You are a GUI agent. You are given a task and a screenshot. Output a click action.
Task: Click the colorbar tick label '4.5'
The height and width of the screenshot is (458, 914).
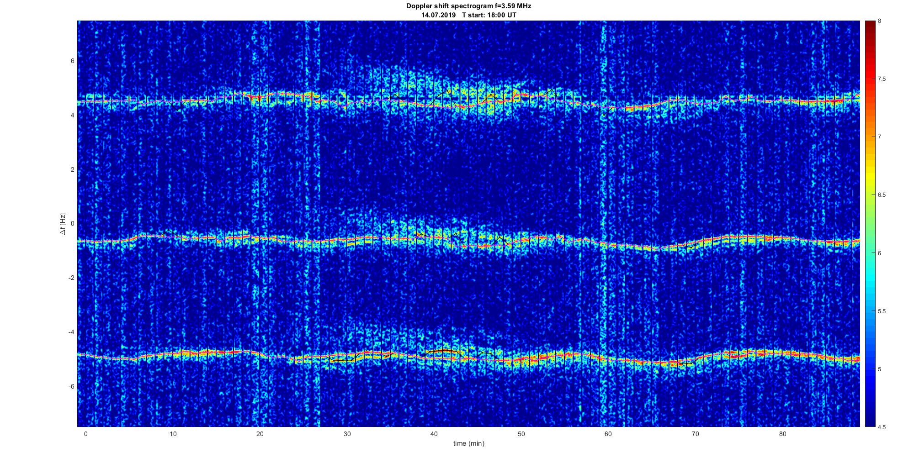pyautogui.click(x=882, y=427)
